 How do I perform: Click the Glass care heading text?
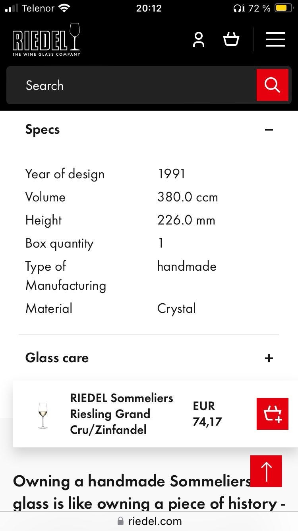point(57,358)
